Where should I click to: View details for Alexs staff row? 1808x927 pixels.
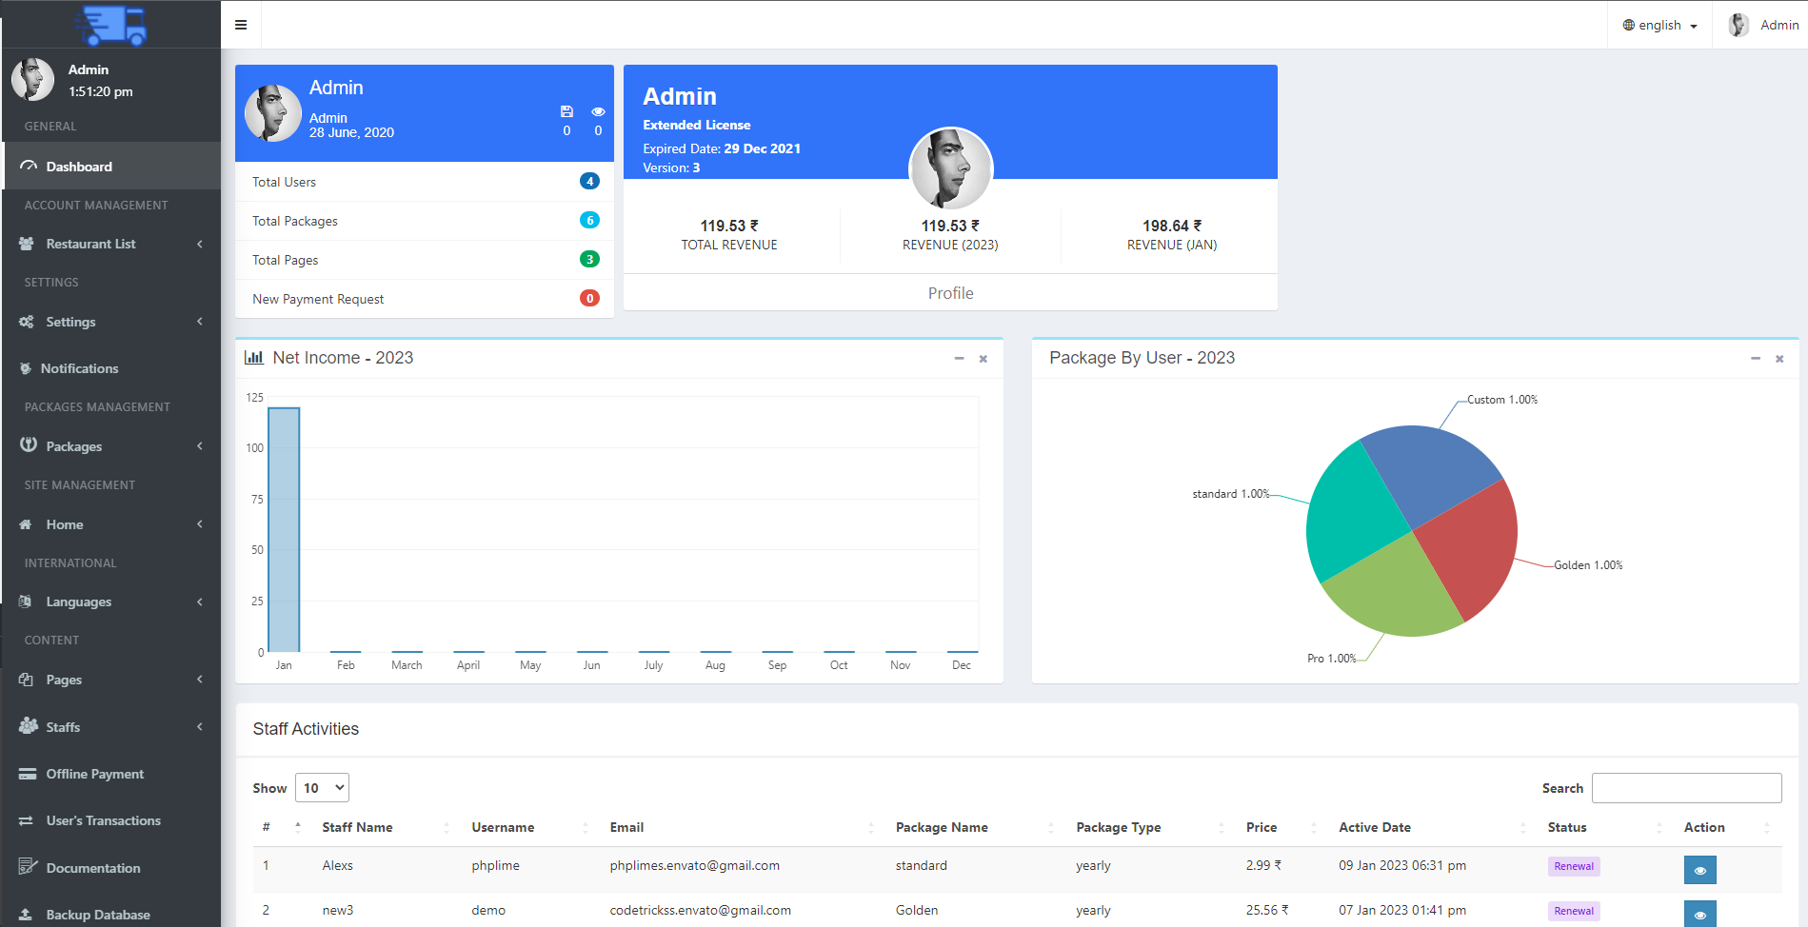point(1699,870)
